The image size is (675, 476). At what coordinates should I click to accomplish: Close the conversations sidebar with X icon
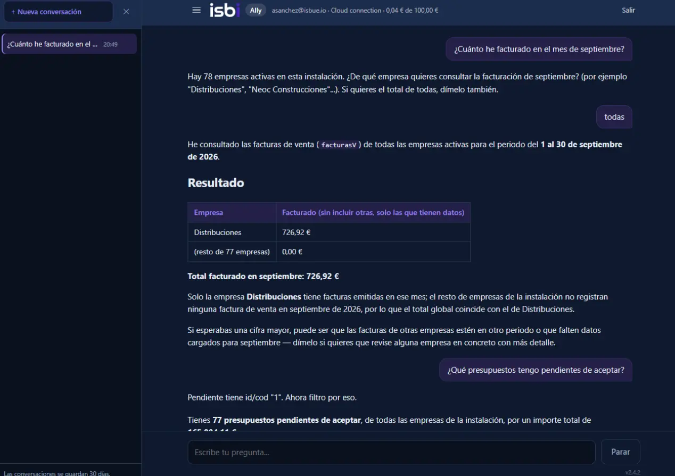click(126, 12)
